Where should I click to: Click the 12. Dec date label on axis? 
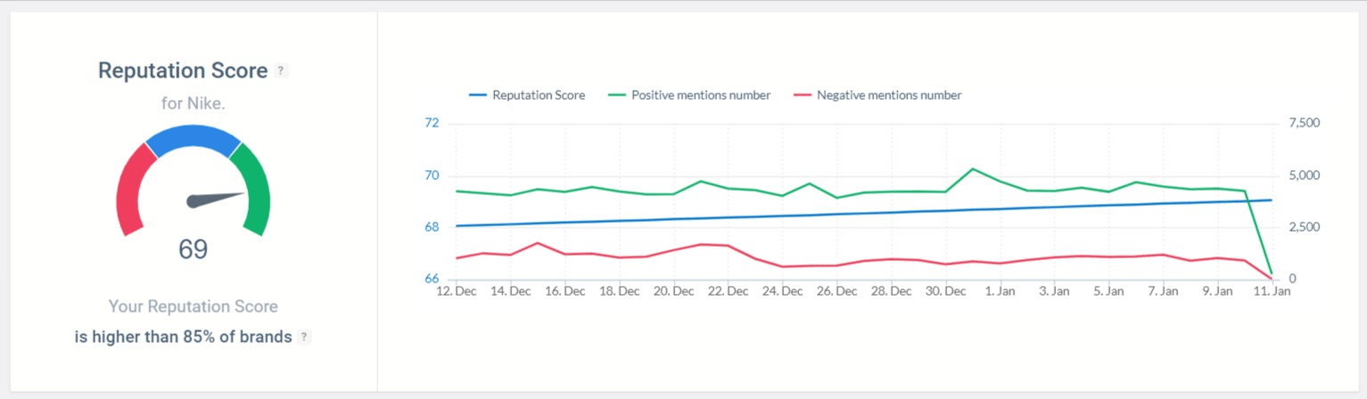pyautogui.click(x=456, y=291)
